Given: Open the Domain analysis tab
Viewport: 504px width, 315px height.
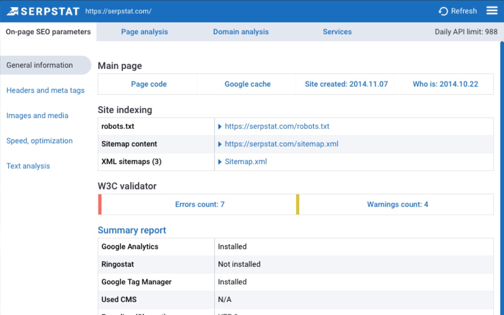Looking at the screenshot, I should pyautogui.click(x=241, y=32).
